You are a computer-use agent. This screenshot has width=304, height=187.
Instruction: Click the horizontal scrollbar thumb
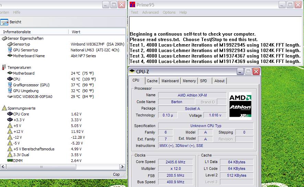tap(41, 167)
